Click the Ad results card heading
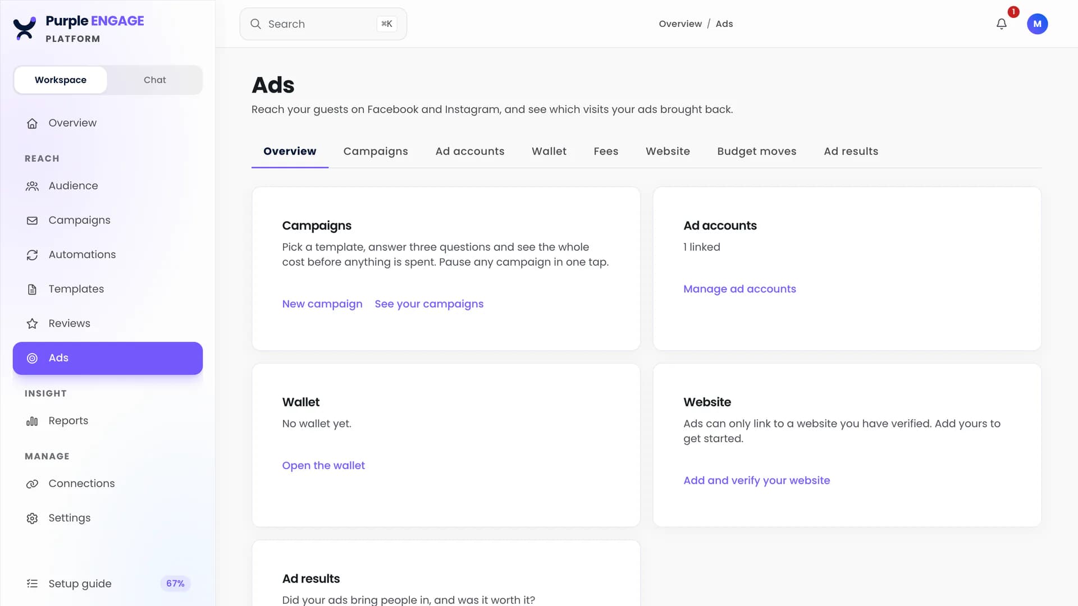This screenshot has height=606, width=1078. 310,579
